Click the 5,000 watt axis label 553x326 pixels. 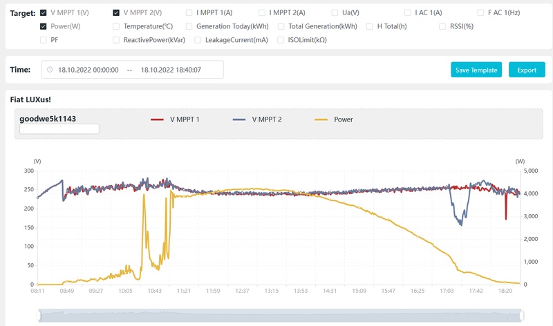(x=531, y=171)
